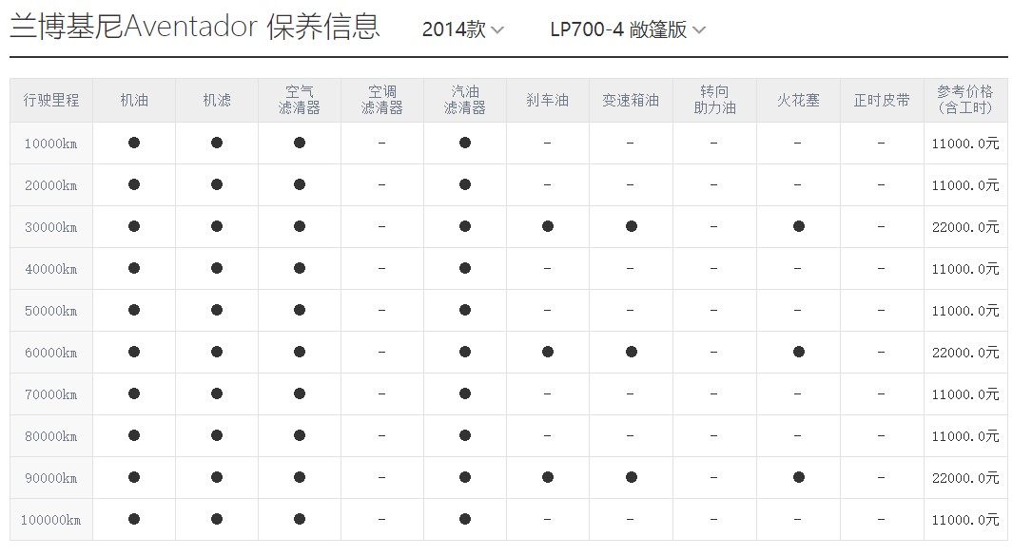
Task: Click the 刹车油 dot in 90000km row
Action: (x=548, y=478)
